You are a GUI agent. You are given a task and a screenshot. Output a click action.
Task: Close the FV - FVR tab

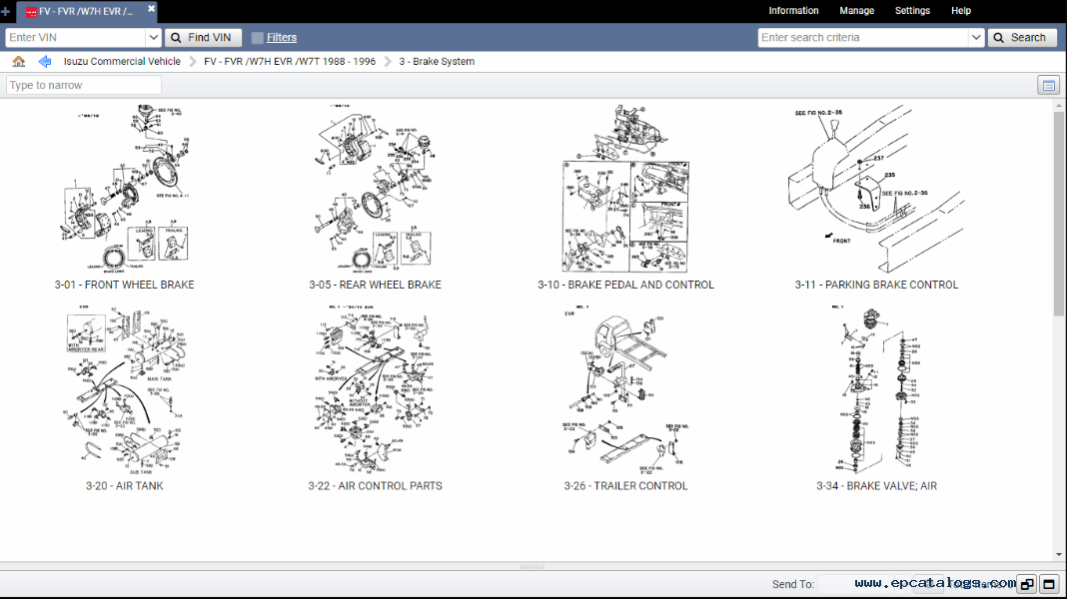[x=151, y=9]
